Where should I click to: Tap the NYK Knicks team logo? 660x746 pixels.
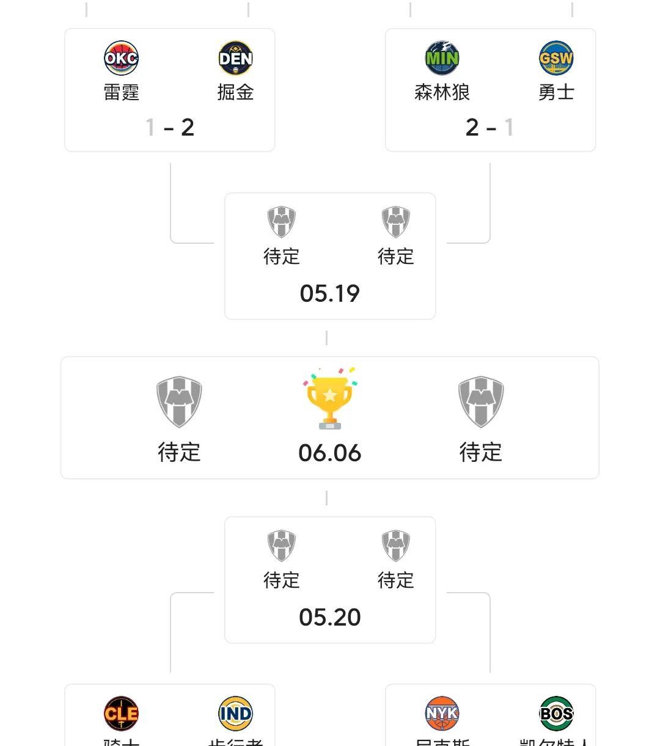tap(442, 713)
